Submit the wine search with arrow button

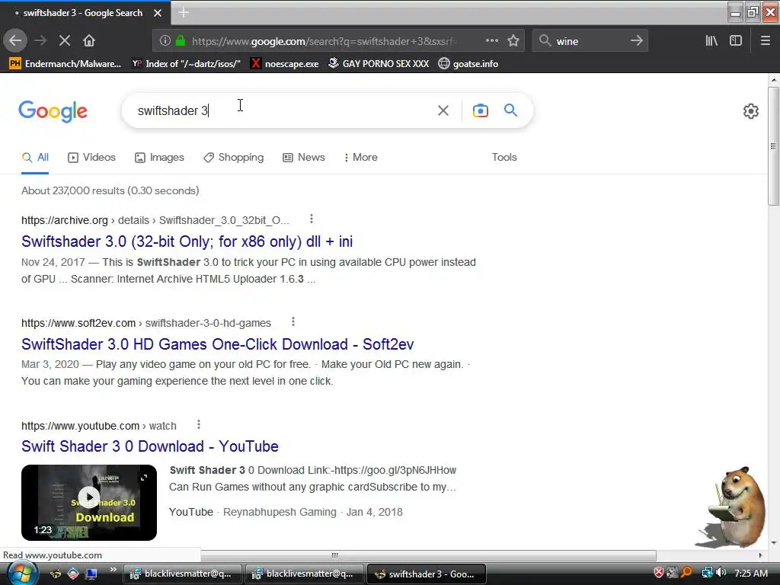click(637, 41)
